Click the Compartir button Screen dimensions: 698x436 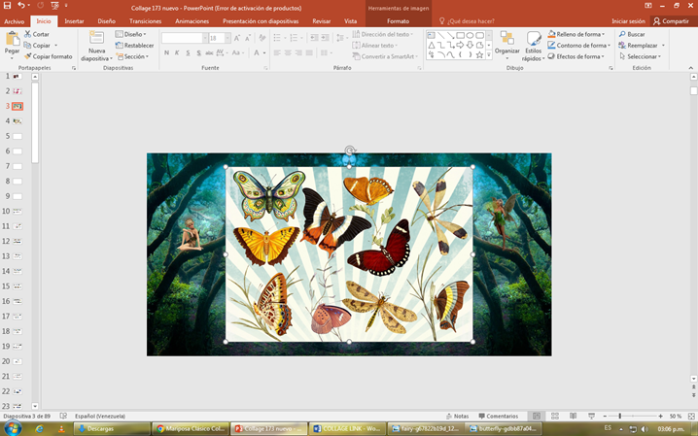(x=671, y=21)
